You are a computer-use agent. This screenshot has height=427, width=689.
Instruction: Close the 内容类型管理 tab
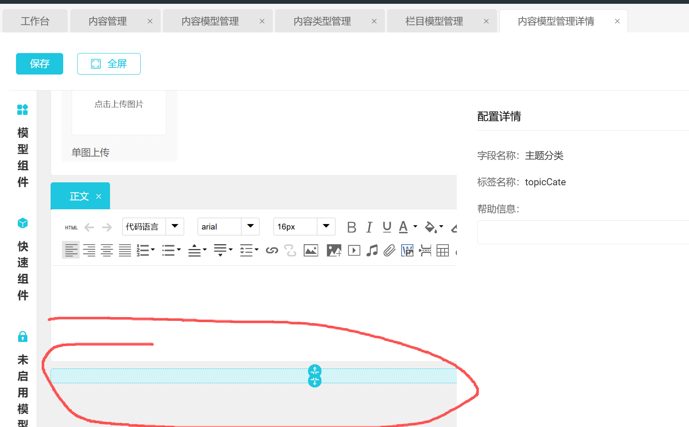coord(374,21)
